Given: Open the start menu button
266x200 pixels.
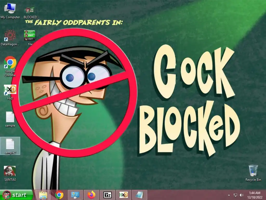Looking at the screenshot, I should click(16, 195).
